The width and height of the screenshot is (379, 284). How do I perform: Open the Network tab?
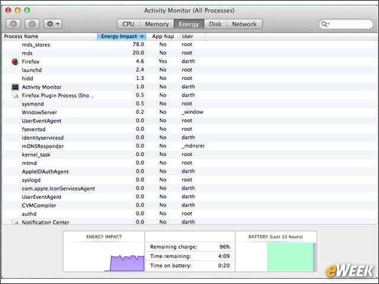[x=245, y=24]
